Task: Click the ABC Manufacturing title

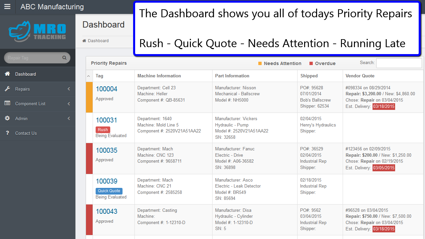Action: pyautogui.click(x=52, y=7)
